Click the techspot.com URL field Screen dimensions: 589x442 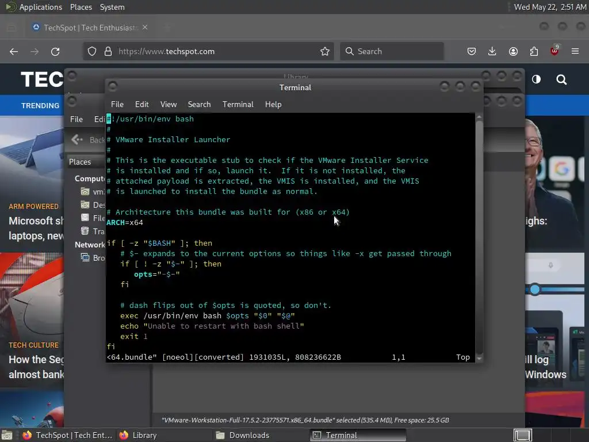(208, 51)
